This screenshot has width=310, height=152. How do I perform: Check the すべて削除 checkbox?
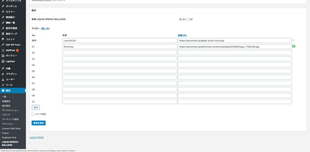point(33,114)
